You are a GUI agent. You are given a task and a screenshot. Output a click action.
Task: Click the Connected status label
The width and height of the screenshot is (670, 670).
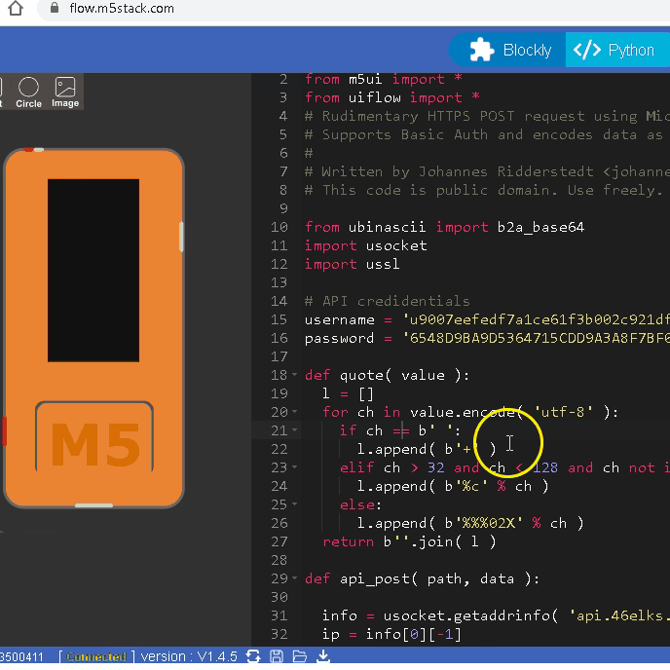click(96, 656)
